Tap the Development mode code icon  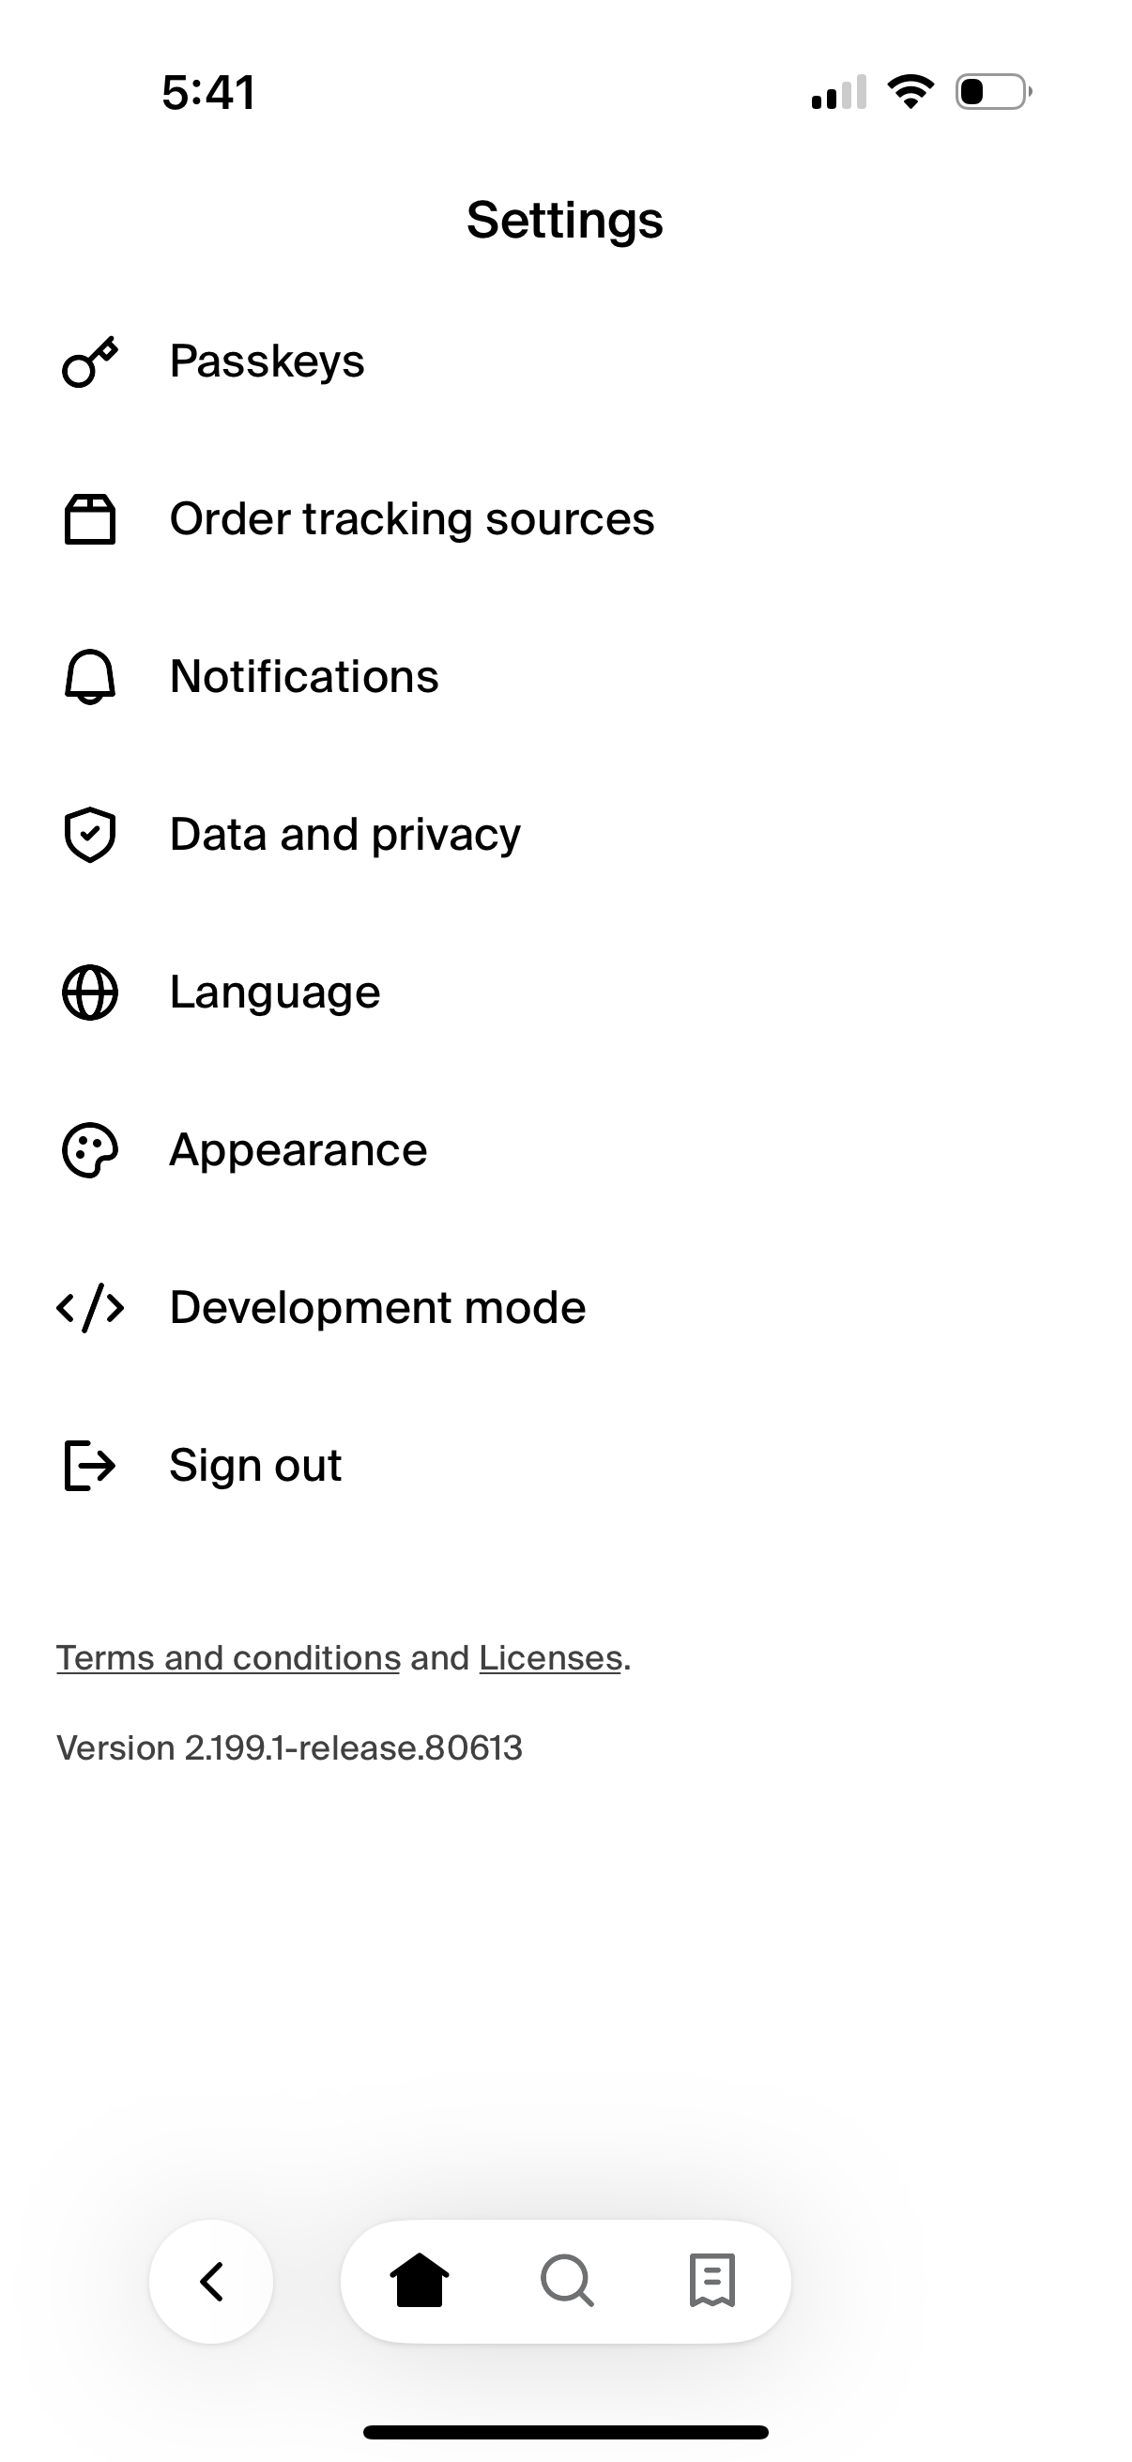coord(90,1308)
